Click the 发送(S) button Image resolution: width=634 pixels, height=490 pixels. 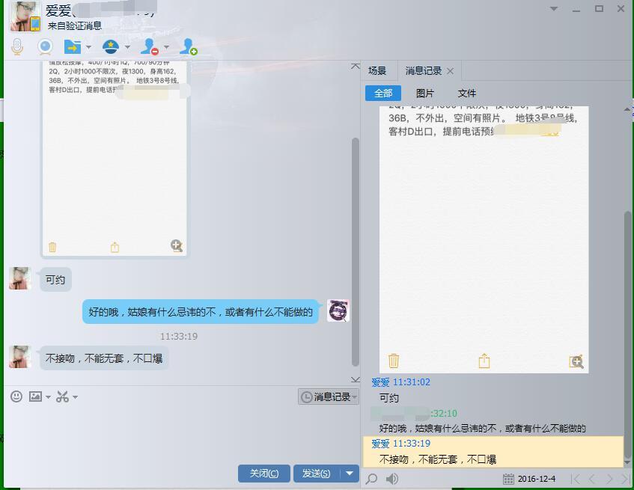[316, 474]
